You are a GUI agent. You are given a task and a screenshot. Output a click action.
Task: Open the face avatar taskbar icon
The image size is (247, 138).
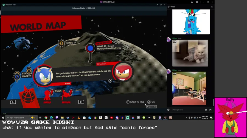coord(171,118)
